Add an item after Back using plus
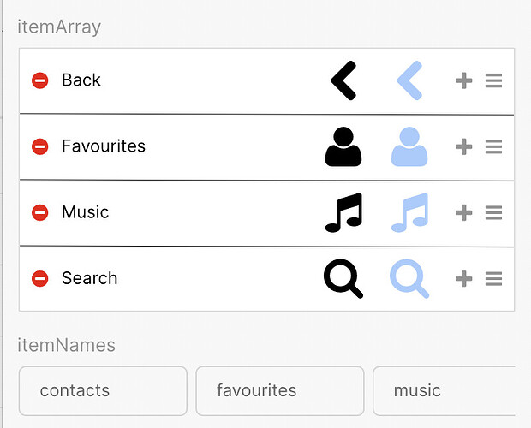The image size is (531, 428). click(x=464, y=80)
